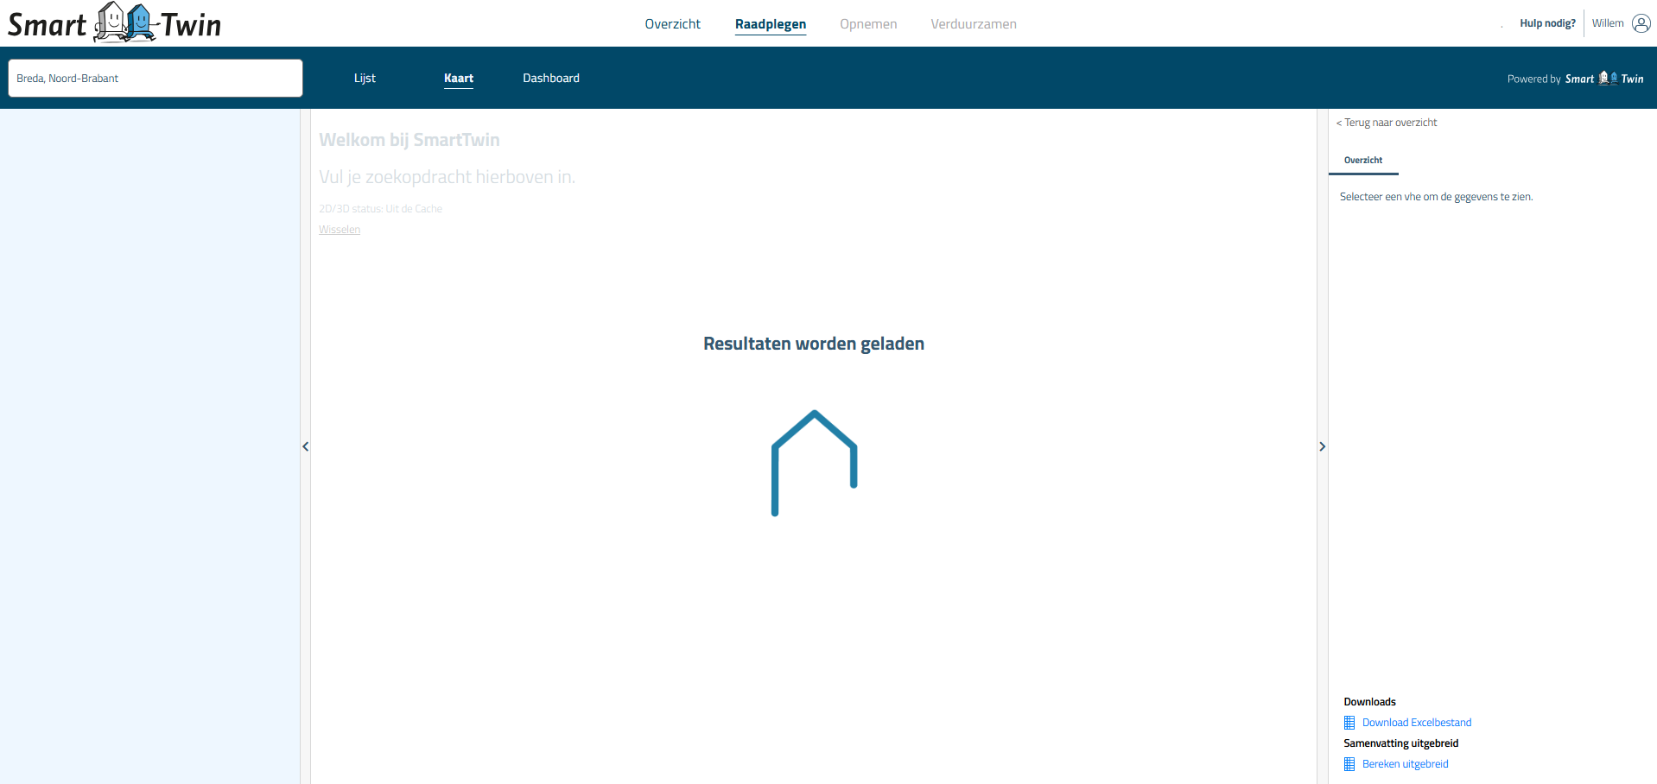Collapse the right details panel arrow

point(1322,446)
